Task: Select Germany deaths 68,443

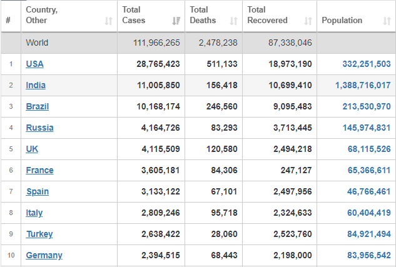Action: [224, 255]
